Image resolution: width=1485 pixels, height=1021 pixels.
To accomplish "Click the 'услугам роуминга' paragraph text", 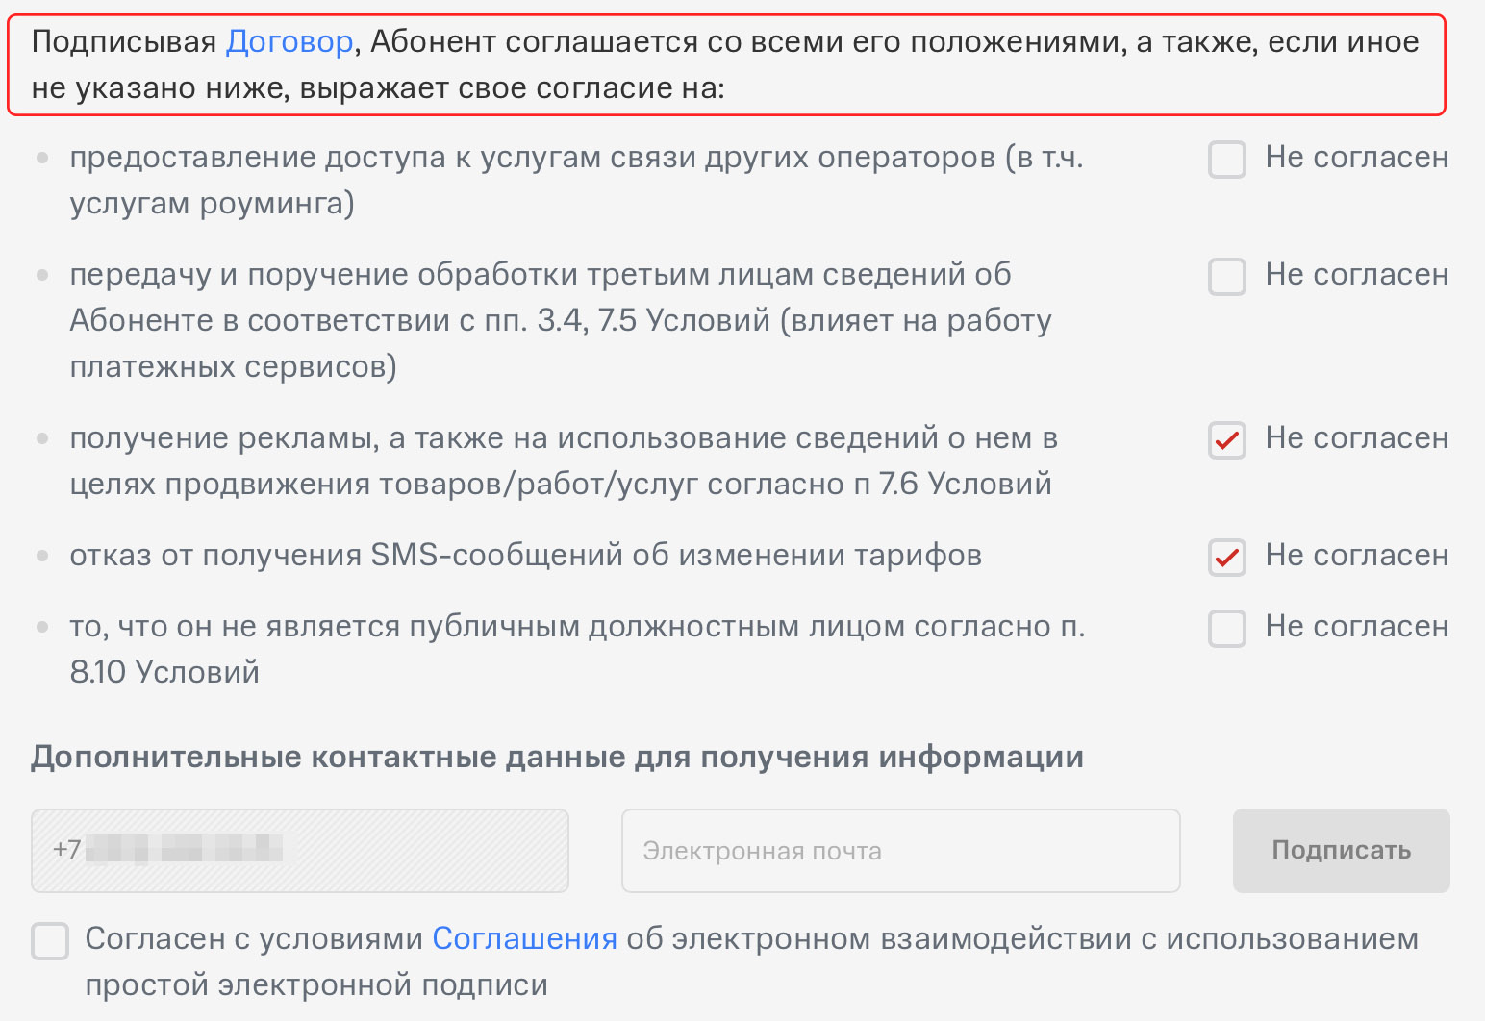I will (212, 204).
